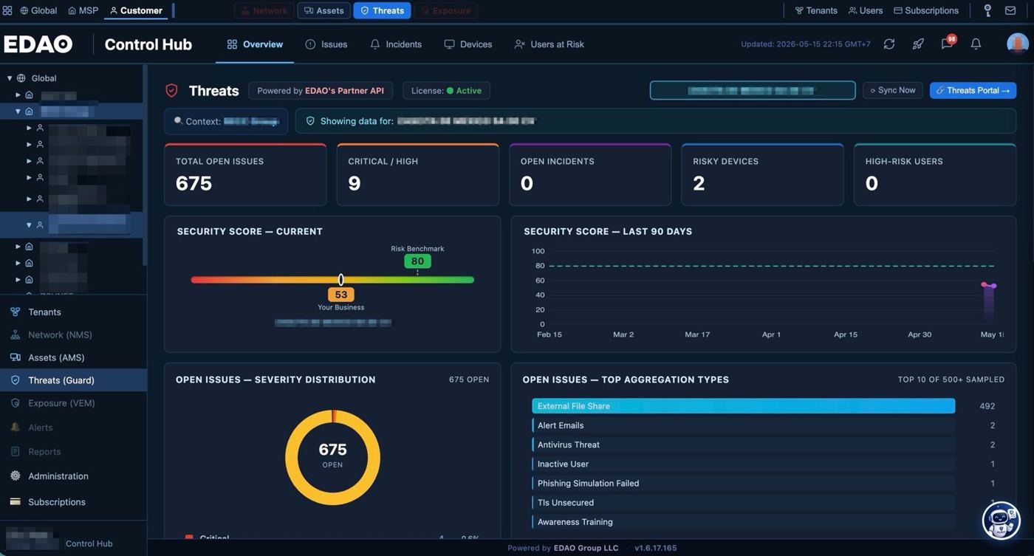Open Users link in the top bar
1034x556 pixels.
coord(866,10)
